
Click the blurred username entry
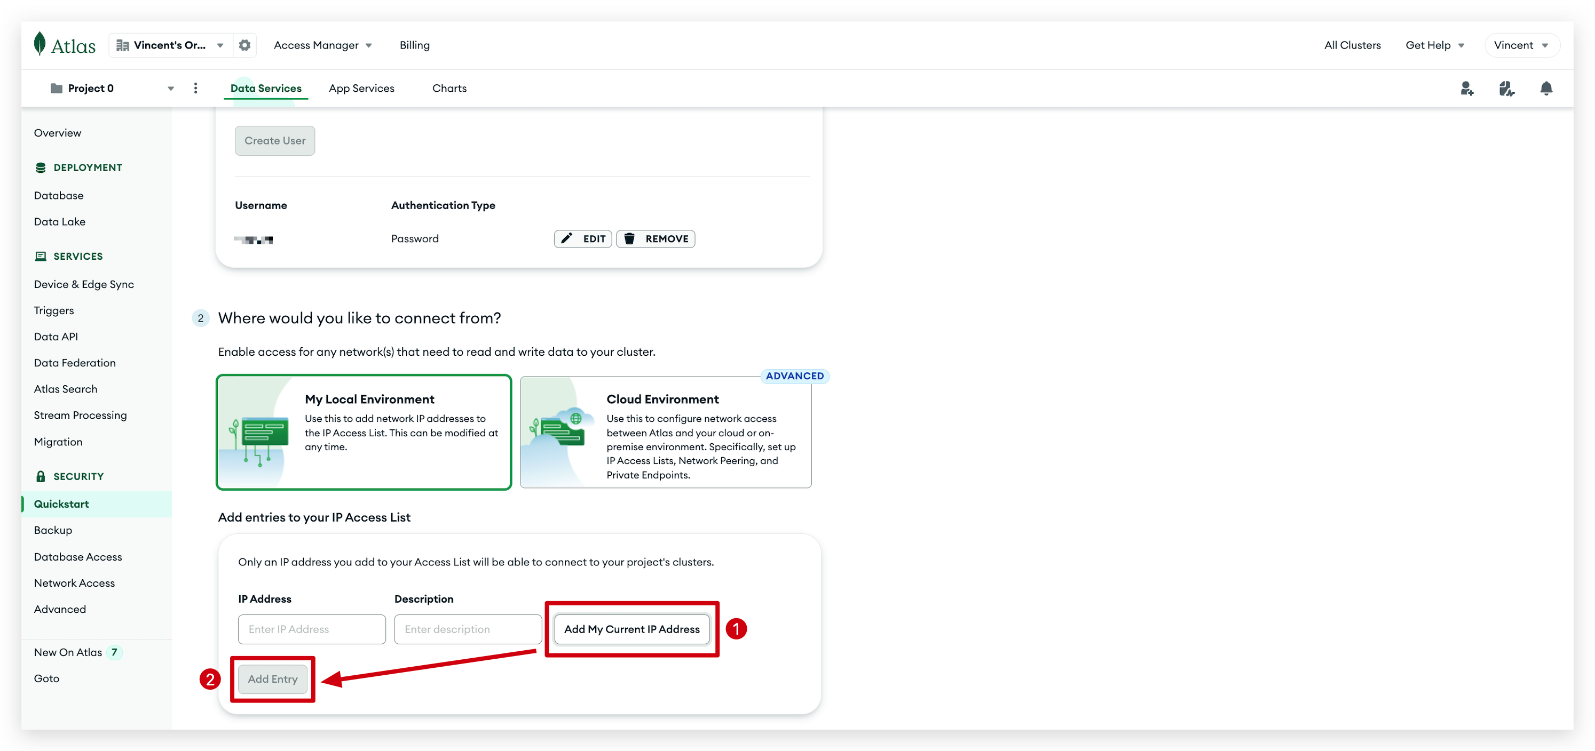(x=253, y=239)
